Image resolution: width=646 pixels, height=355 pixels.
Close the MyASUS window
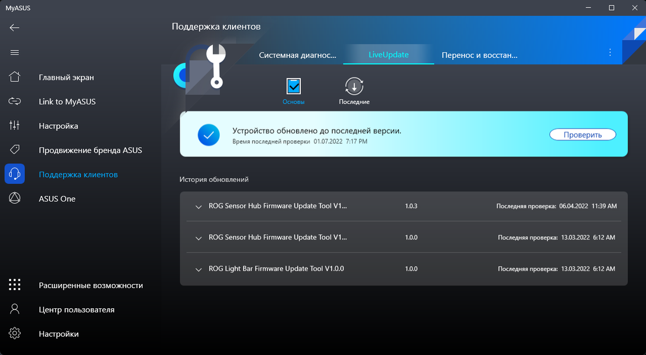coord(634,8)
